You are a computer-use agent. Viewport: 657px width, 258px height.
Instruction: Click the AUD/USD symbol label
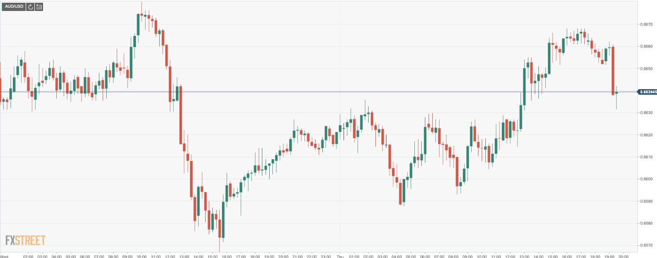pos(13,7)
